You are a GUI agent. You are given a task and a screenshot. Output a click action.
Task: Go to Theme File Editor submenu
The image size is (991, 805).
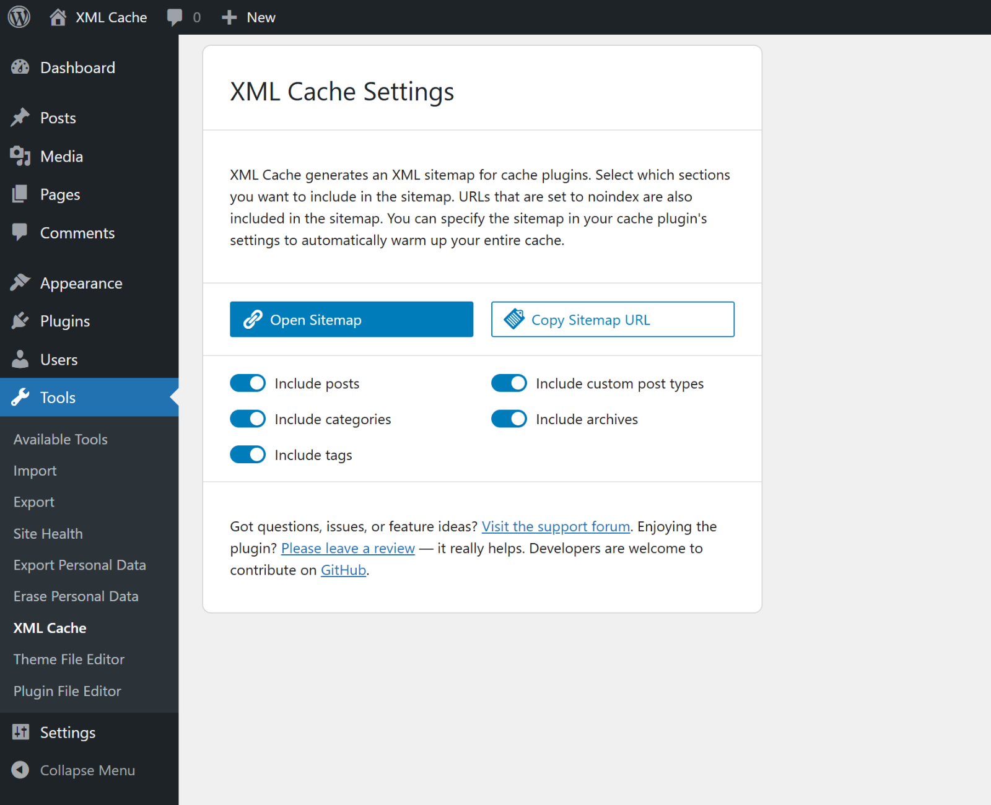point(69,659)
